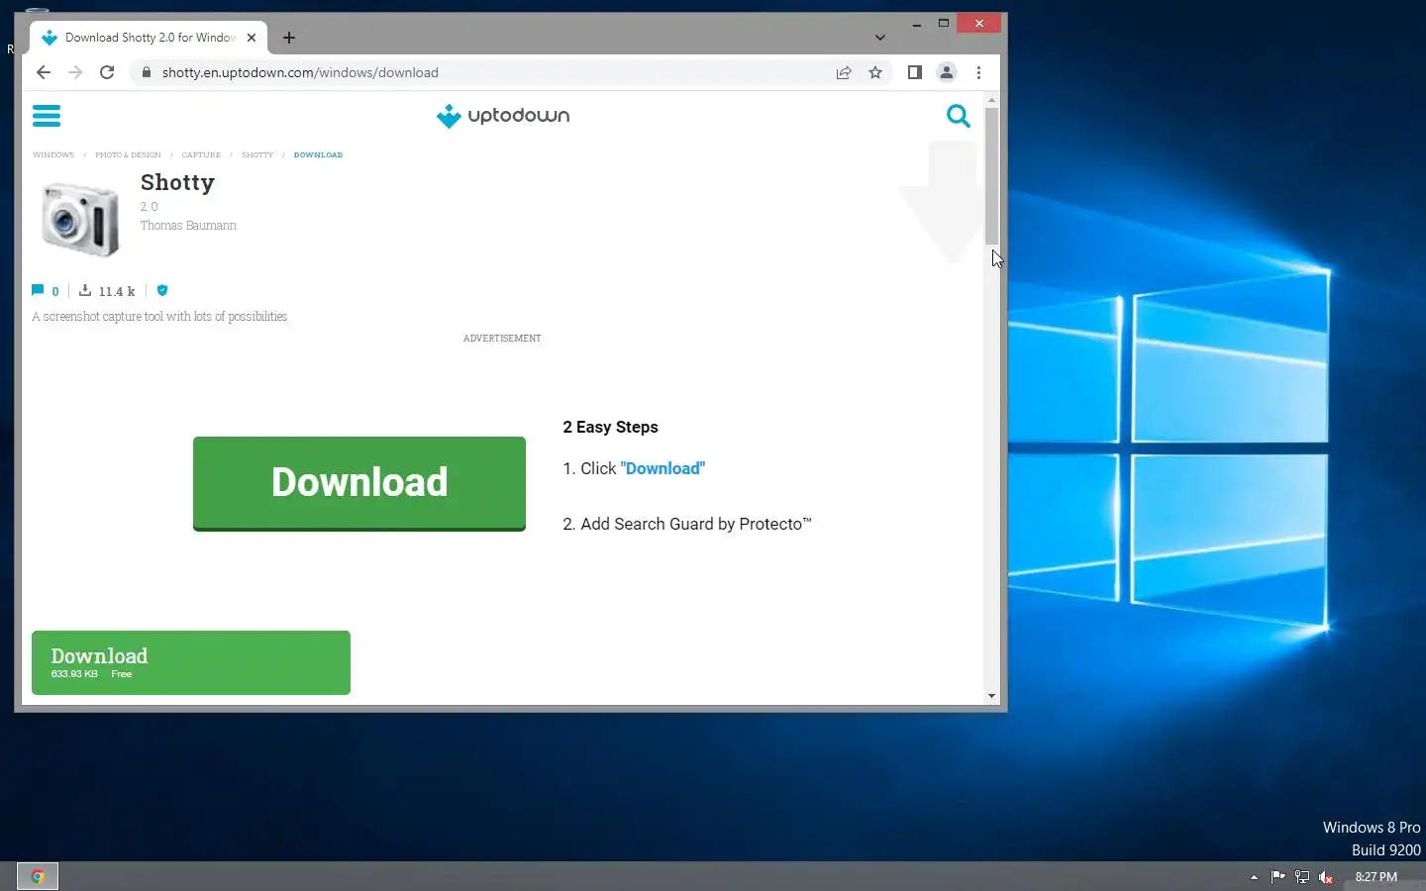Click the 8:27 PM taskbar clock

[1376, 877]
